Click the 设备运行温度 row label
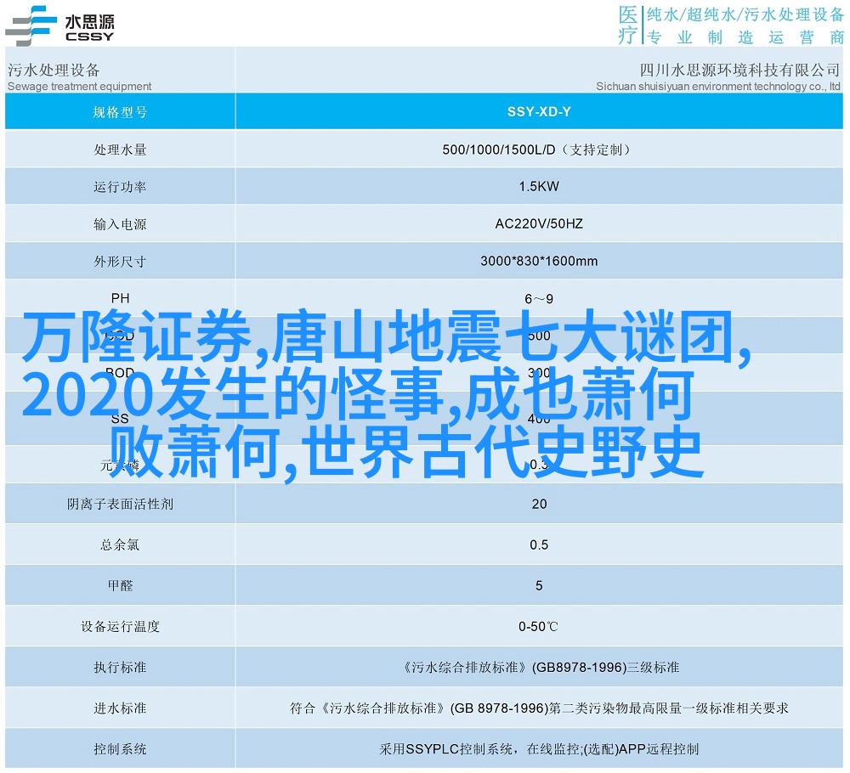 tap(120, 627)
